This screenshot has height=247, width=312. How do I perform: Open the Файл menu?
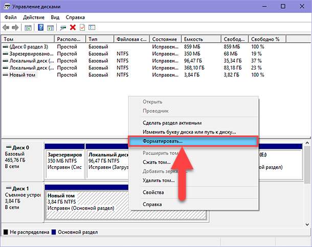pos(11,17)
